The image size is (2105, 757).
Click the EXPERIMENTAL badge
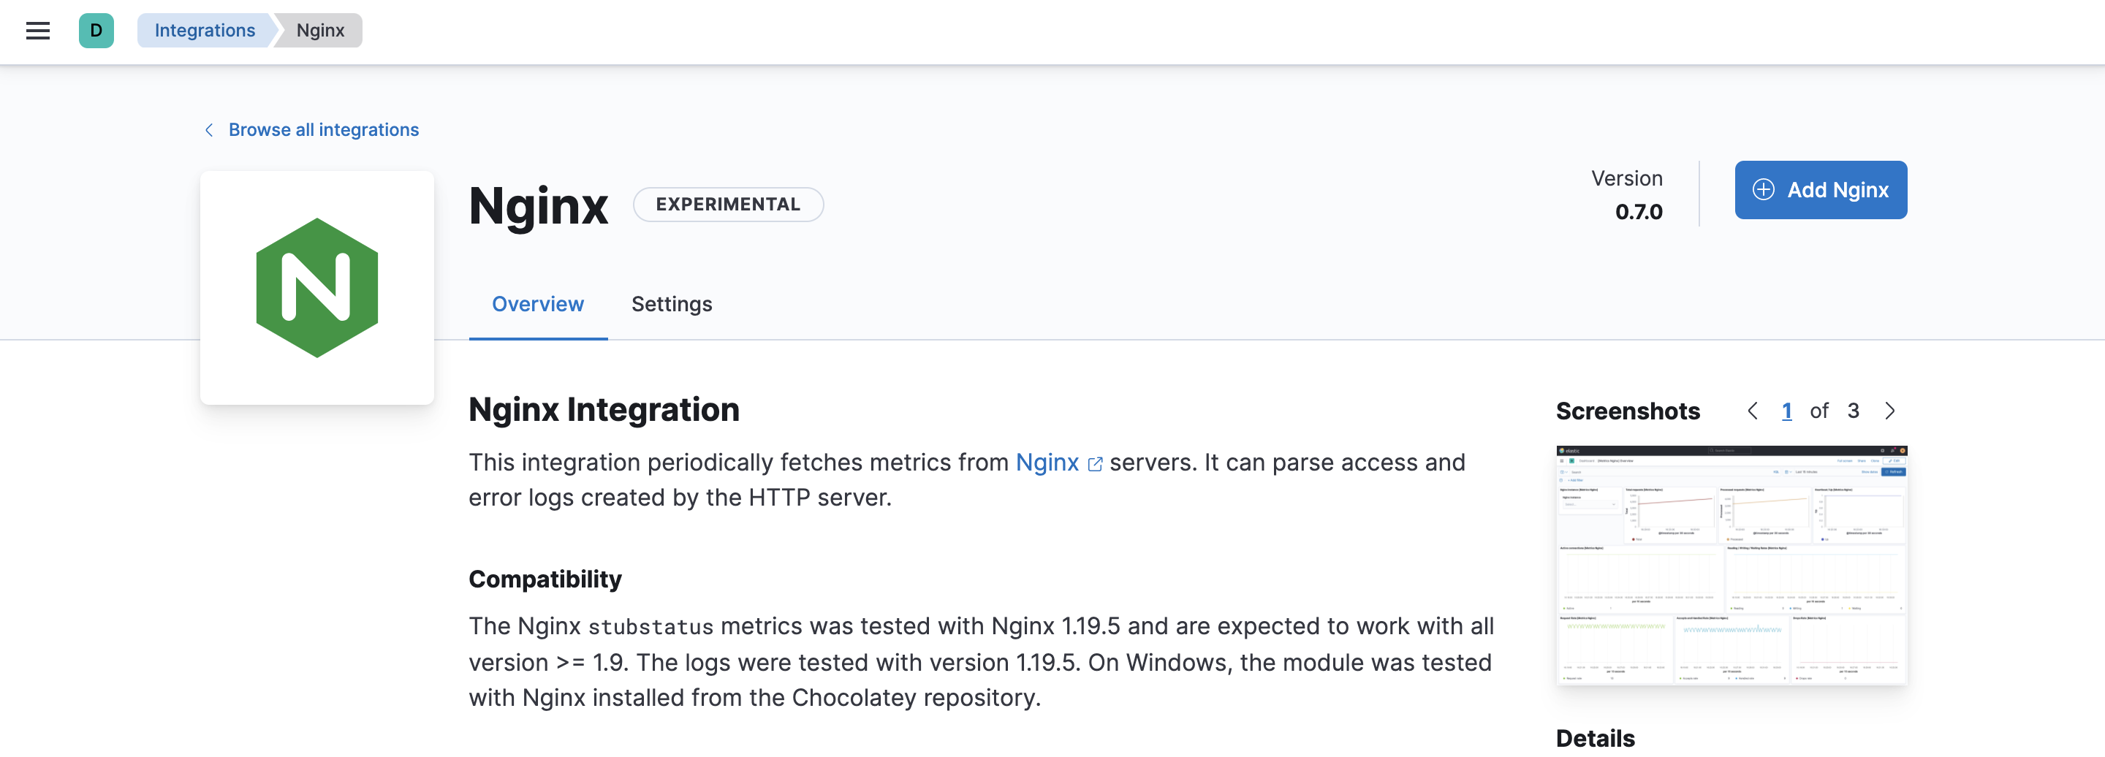click(728, 204)
